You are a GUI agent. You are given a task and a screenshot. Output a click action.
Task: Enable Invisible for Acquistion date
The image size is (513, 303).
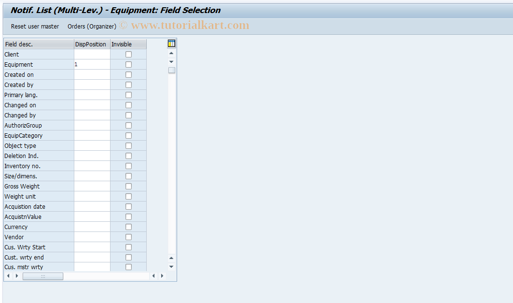point(128,207)
